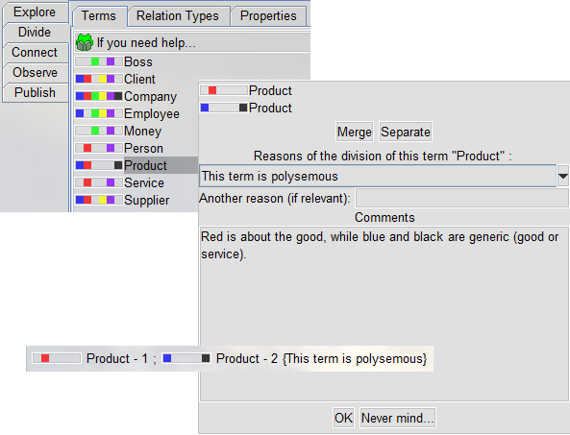Image resolution: width=570 pixels, height=435 pixels.
Task: Select the blue-black Product entry in dialog
Action: (246, 108)
